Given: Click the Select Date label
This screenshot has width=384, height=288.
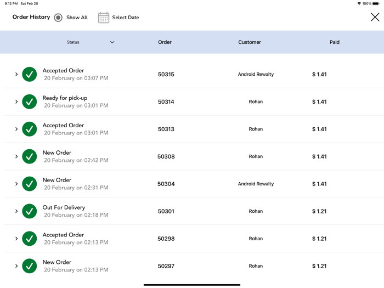Looking at the screenshot, I should (126, 18).
